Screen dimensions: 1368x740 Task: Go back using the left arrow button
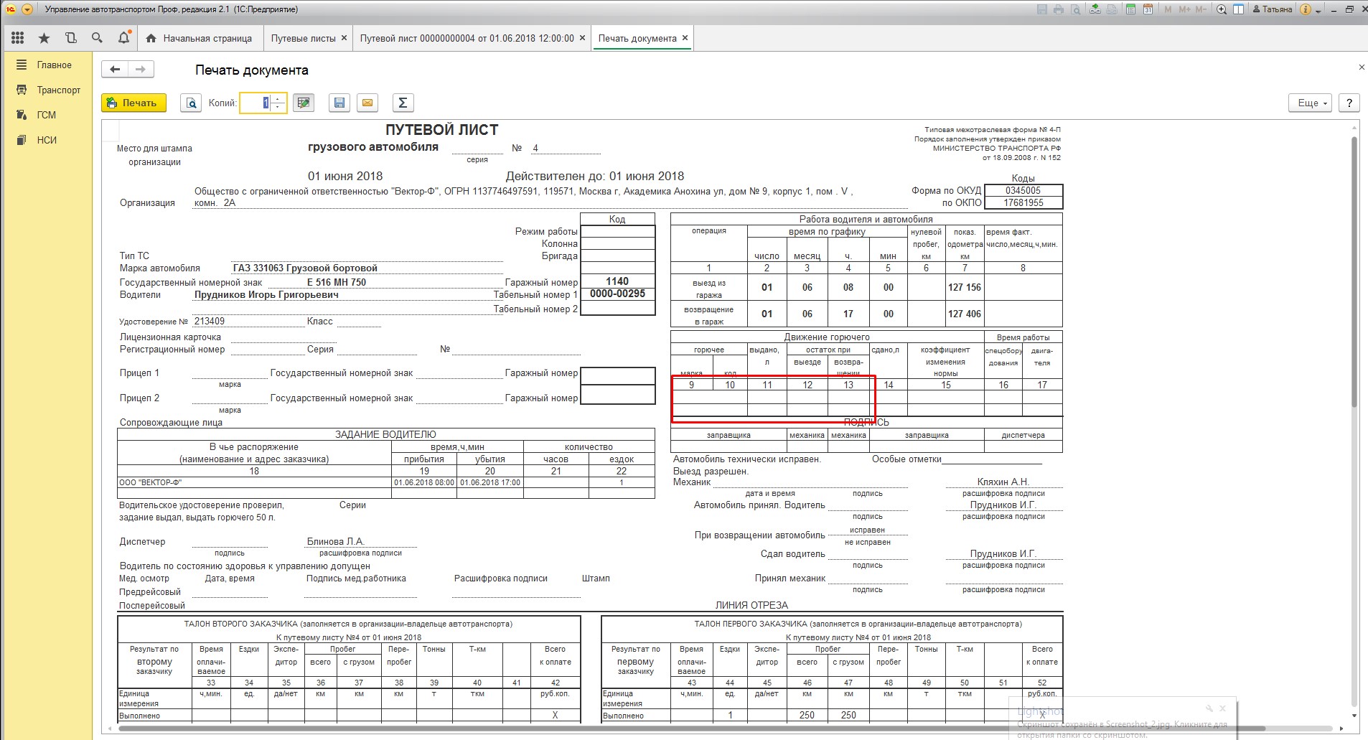click(115, 70)
